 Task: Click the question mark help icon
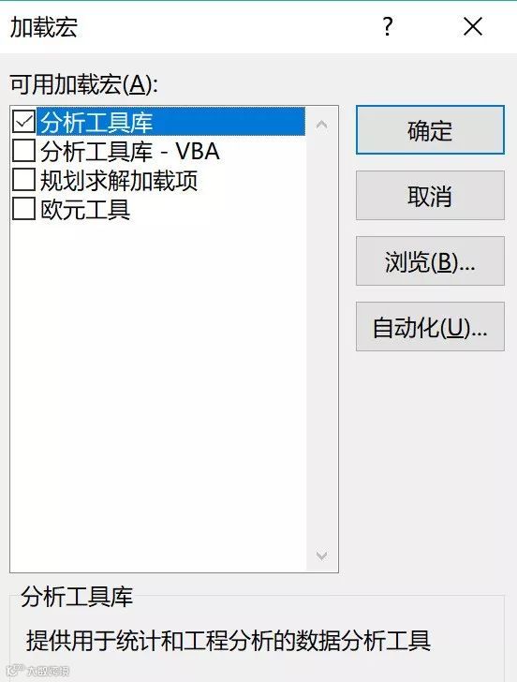[388, 26]
